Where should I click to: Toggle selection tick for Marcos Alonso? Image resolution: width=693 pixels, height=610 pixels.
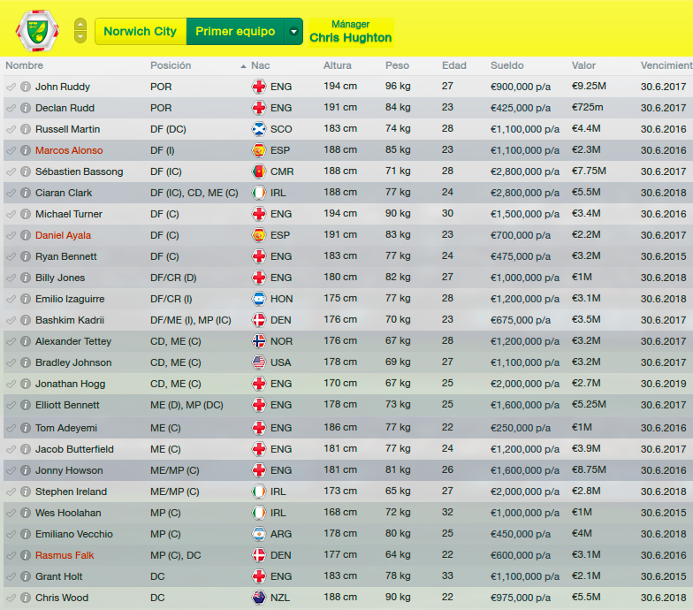[11, 150]
